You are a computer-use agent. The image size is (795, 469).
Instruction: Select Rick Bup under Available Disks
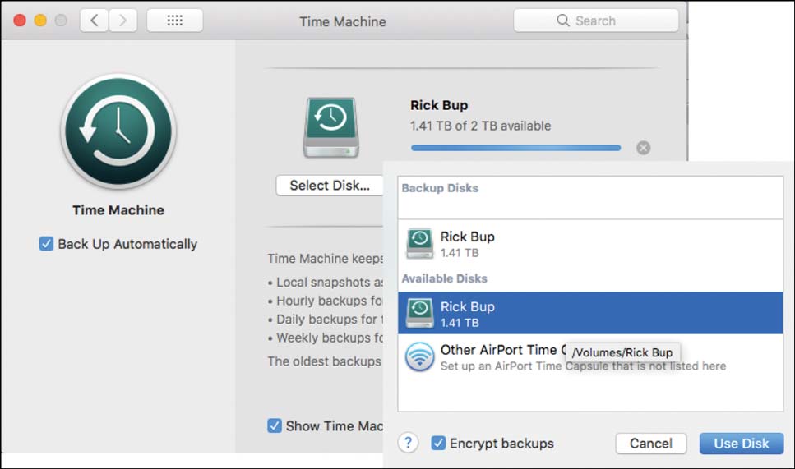coord(590,313)
